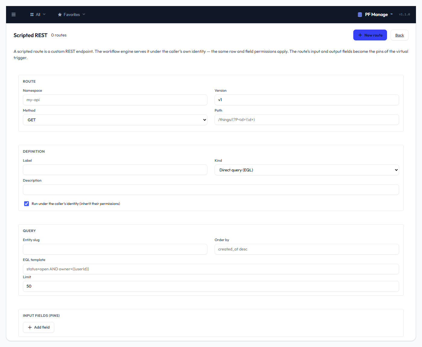The height and width of the screenshot is (347, 422).
Task: Focus the Label input field
Action: pos(115,170)
